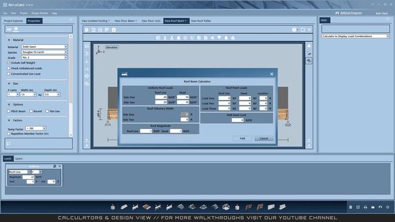Image resolution: width=395 pixels, height=222 pixels.
Task: Click the first icon in the document toolbar
Action: pos(86,30)
